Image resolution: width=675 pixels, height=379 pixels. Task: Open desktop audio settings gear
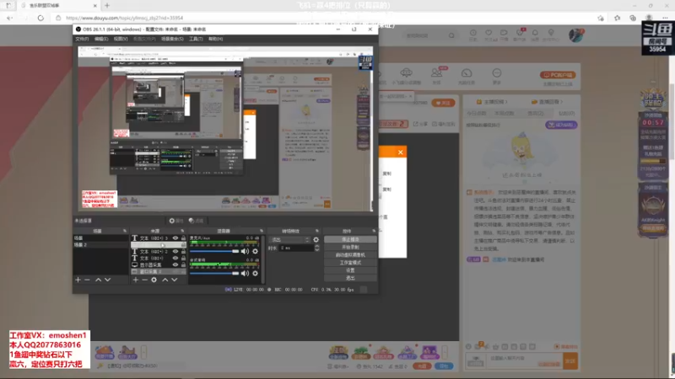coord(256,273)
